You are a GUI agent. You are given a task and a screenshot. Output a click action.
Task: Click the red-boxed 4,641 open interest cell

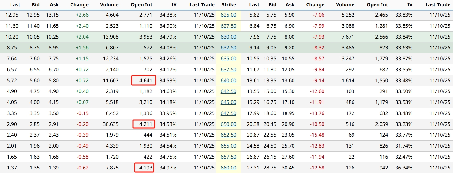point(144,80)
